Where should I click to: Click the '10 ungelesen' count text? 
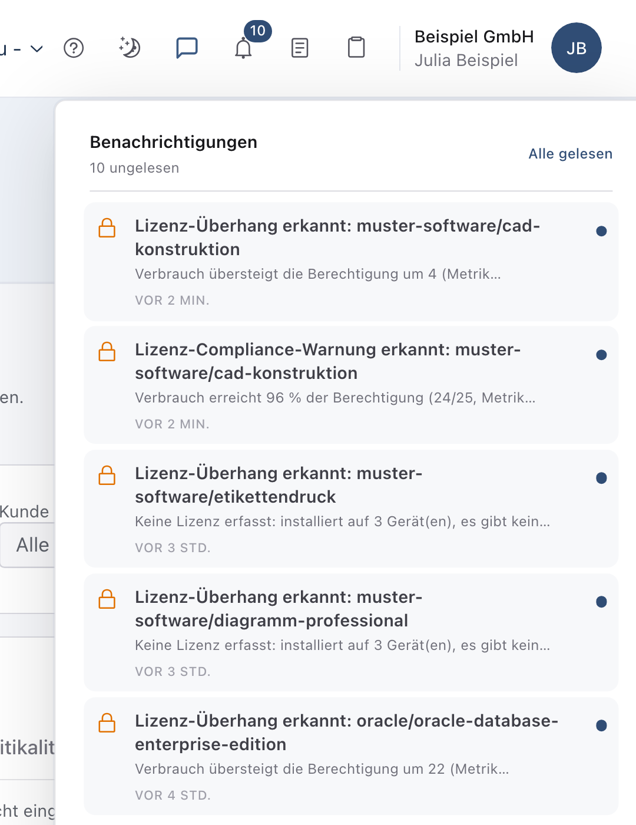[x=134, y=168]
